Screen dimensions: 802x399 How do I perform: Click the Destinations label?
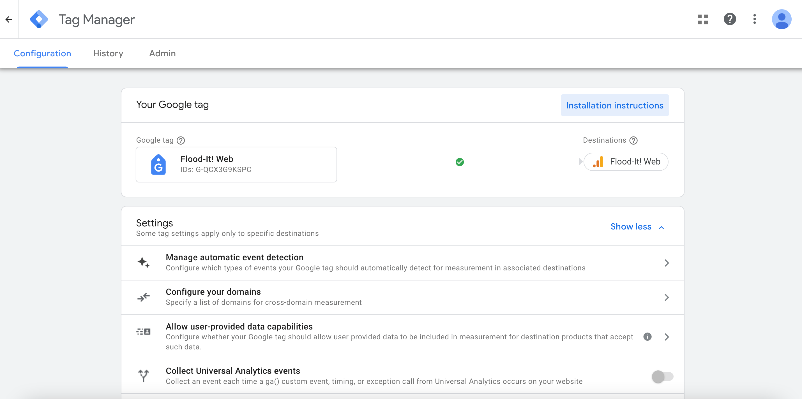(x=604, y=140)
